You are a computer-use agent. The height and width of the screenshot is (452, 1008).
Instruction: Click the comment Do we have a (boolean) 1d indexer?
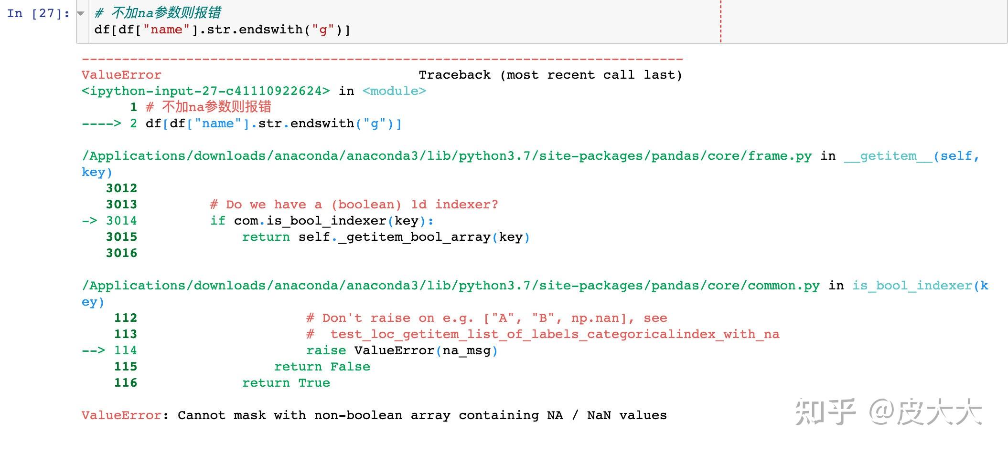coord(354,205)
